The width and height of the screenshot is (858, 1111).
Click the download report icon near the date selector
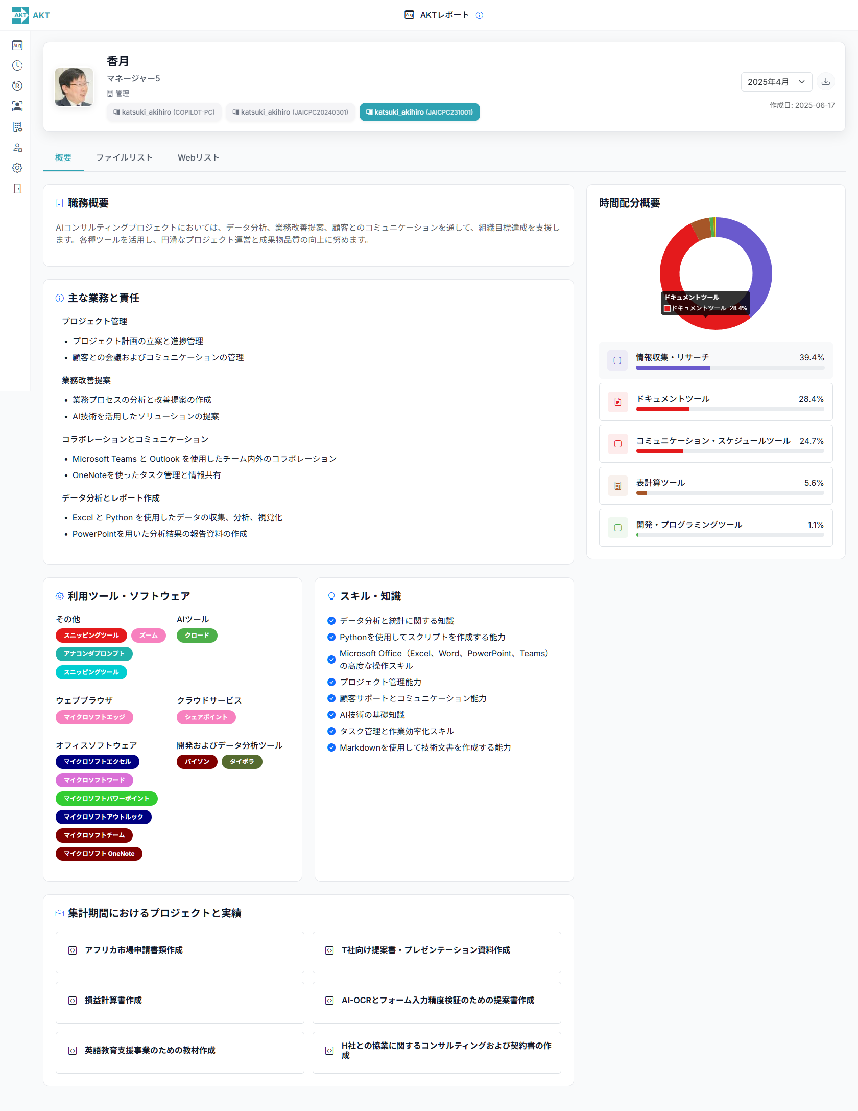(x=825, y=81)
